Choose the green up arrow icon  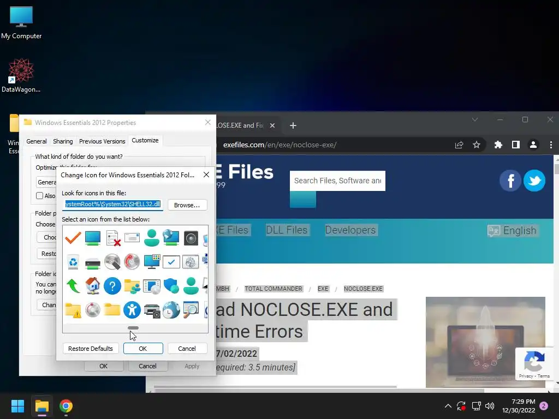[73, 286]
